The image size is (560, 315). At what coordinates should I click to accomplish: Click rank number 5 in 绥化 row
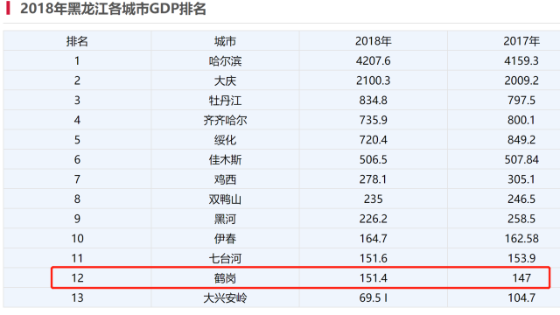(77, 140)
